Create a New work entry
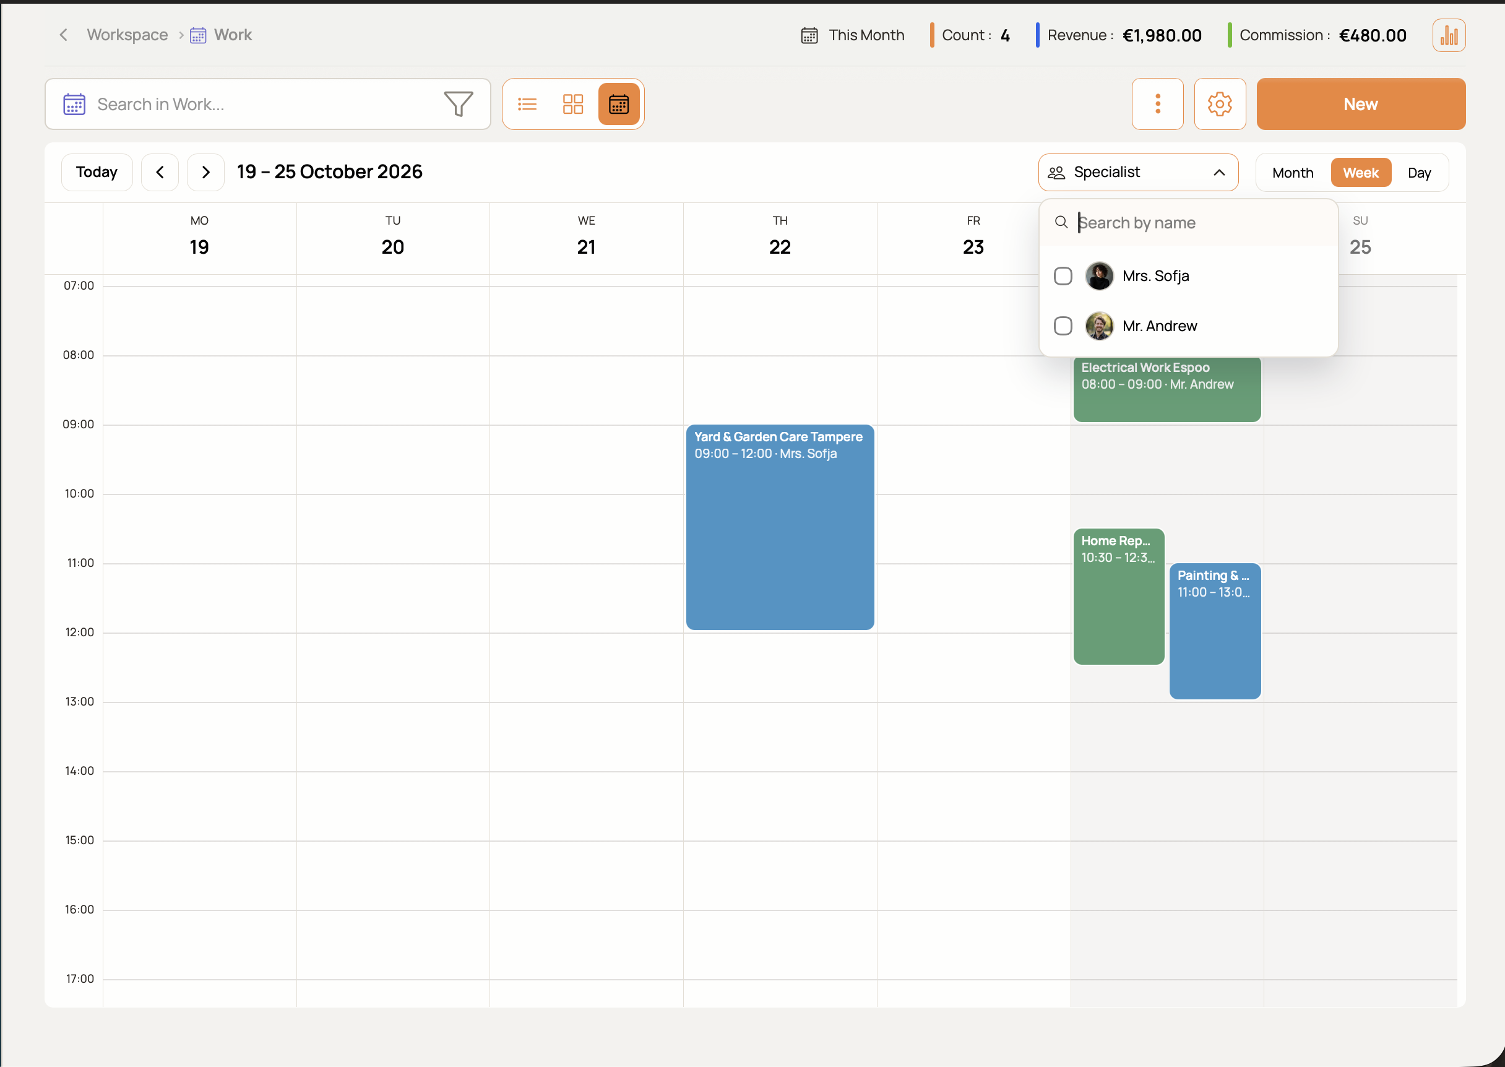The image size is (1505, 1067). coord(1360,104)
